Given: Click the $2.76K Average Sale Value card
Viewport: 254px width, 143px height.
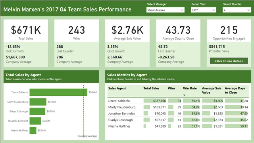Looking at the screenshot, I should coord(127,30).
